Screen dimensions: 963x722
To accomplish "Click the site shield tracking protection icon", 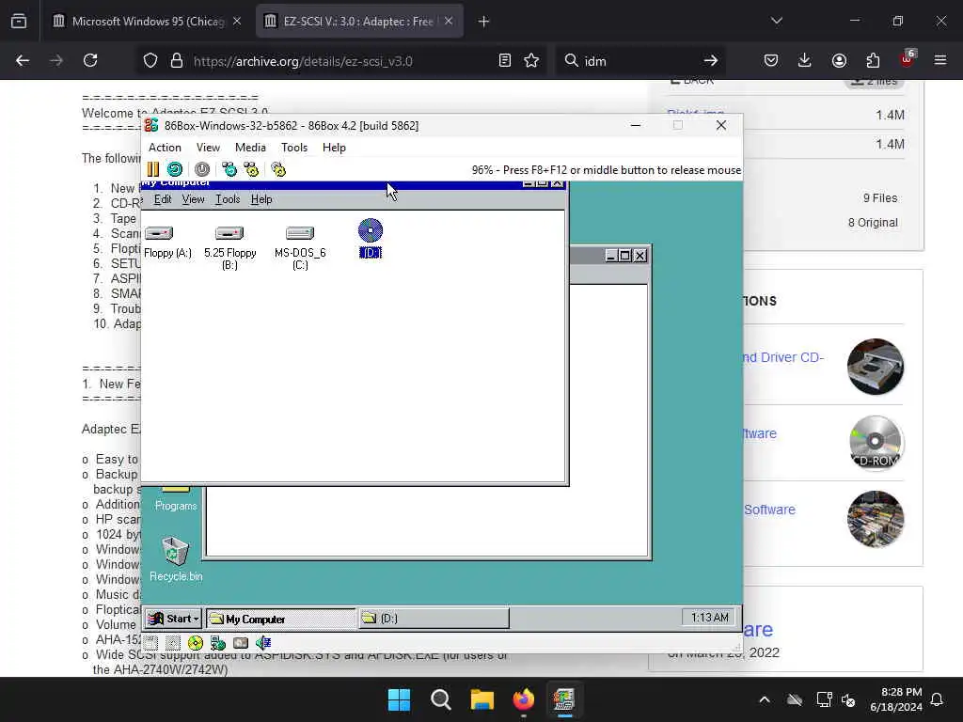I will pos(150,60).
